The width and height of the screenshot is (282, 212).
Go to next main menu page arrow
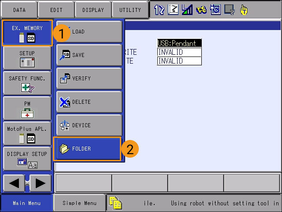(40, 183)
